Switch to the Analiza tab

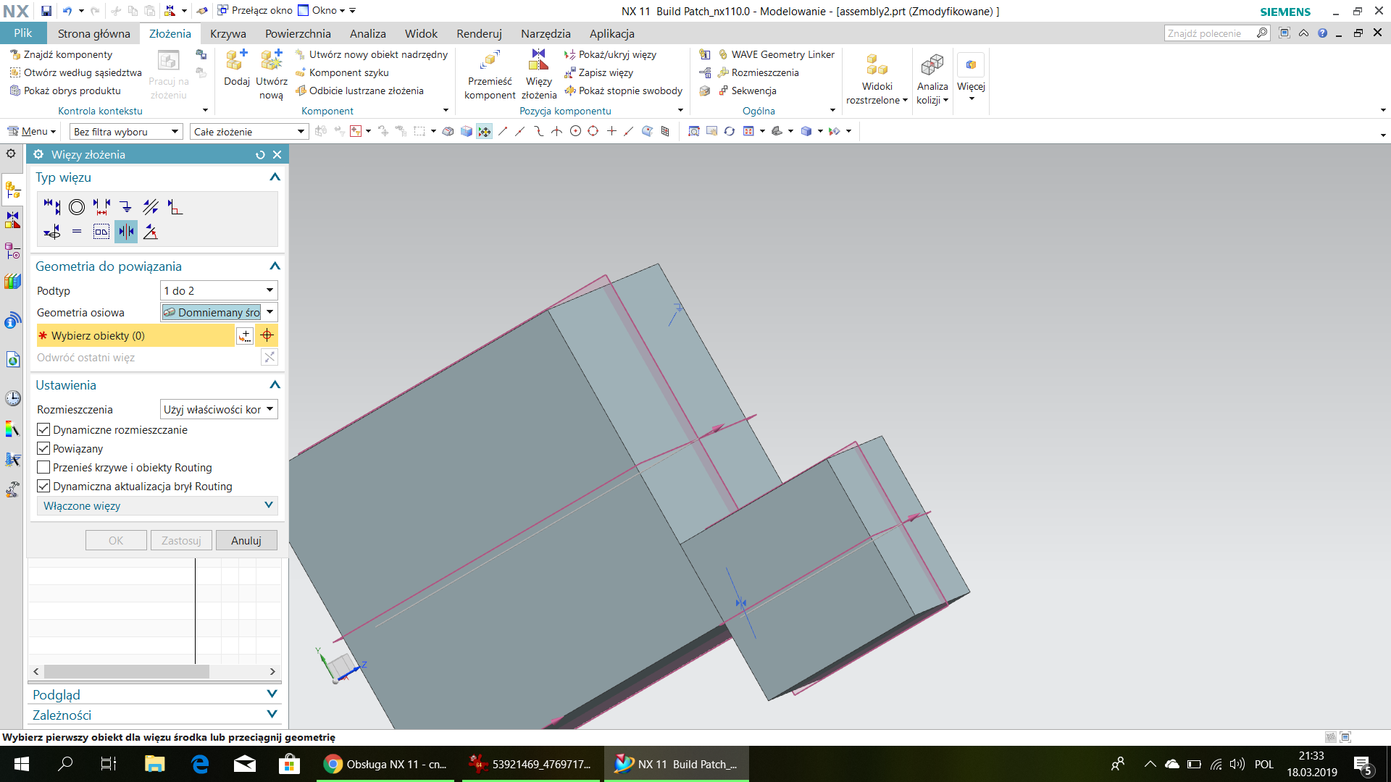coord(368,33)
